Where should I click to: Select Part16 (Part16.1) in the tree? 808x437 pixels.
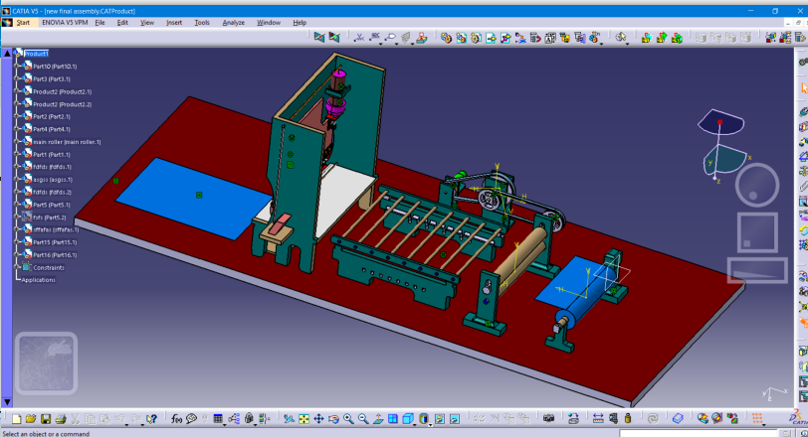point(56,255)
